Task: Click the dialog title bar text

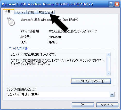Action: [47, 4]
